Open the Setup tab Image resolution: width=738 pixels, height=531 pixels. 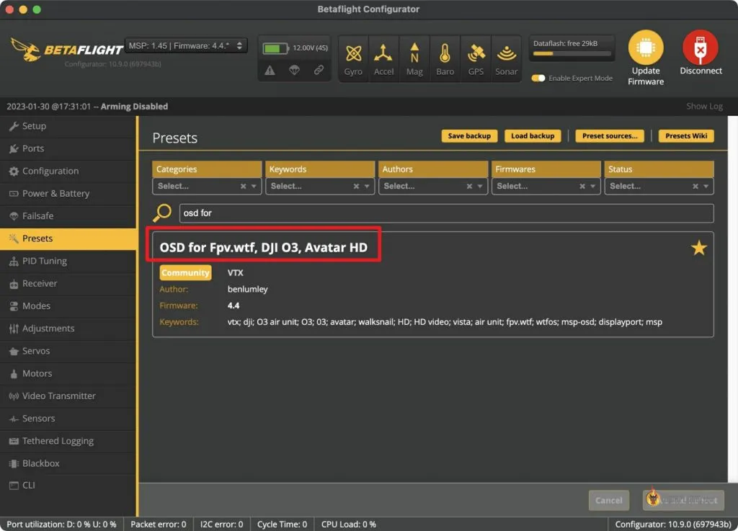[68, 126]
